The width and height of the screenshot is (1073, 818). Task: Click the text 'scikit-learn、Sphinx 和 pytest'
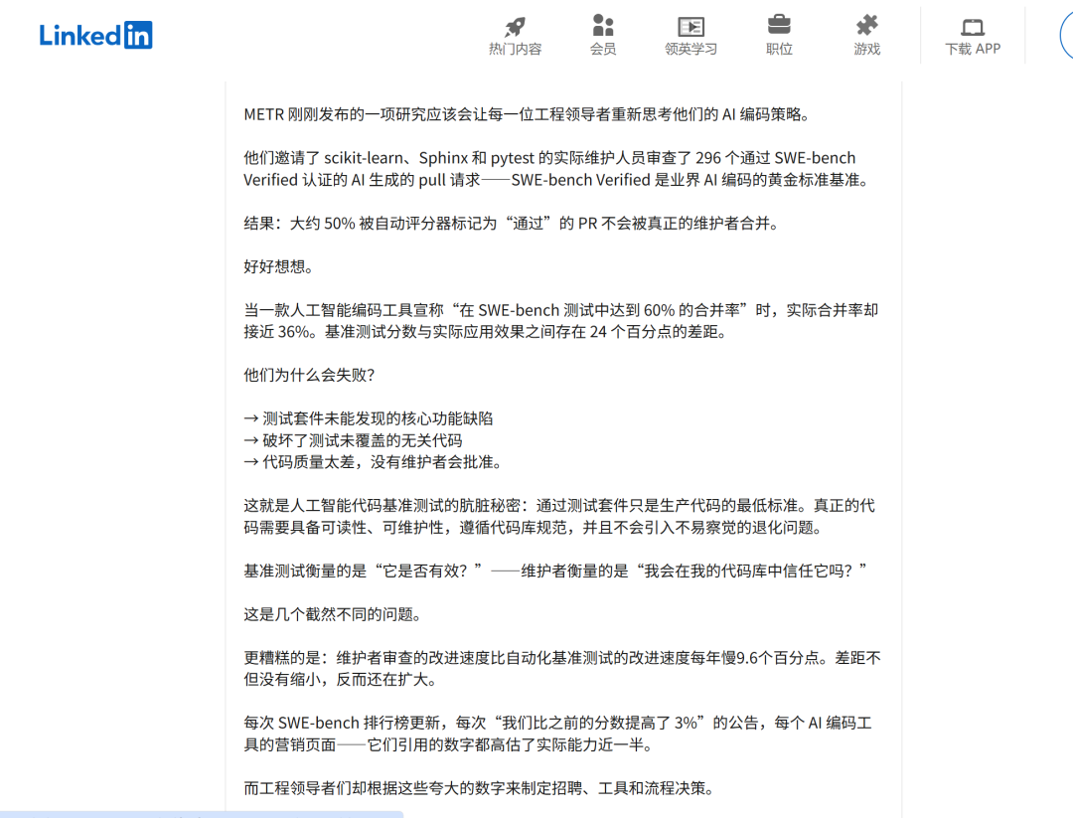[x=429, y=158]
